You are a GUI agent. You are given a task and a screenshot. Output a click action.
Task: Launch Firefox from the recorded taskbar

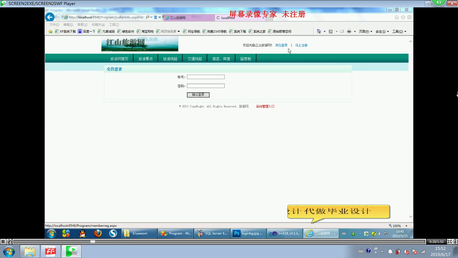98,233
